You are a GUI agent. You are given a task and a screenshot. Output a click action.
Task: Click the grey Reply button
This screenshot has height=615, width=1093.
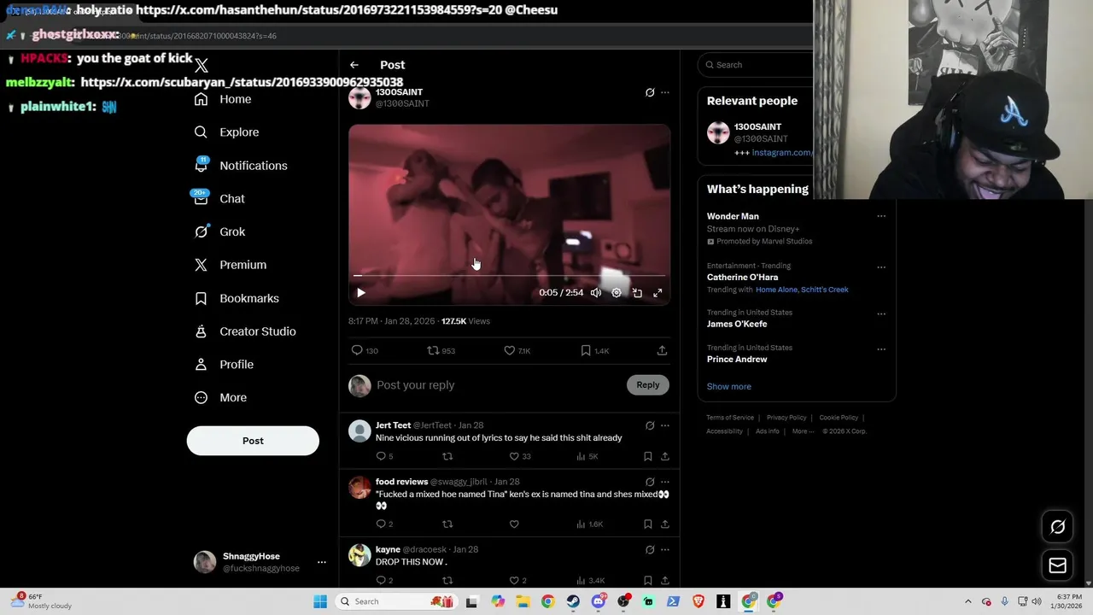click(x=648, y=385)
